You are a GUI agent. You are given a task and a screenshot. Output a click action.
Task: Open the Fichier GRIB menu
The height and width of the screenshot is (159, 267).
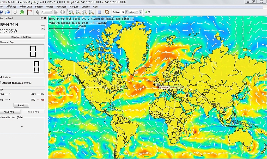click(26, 7)
